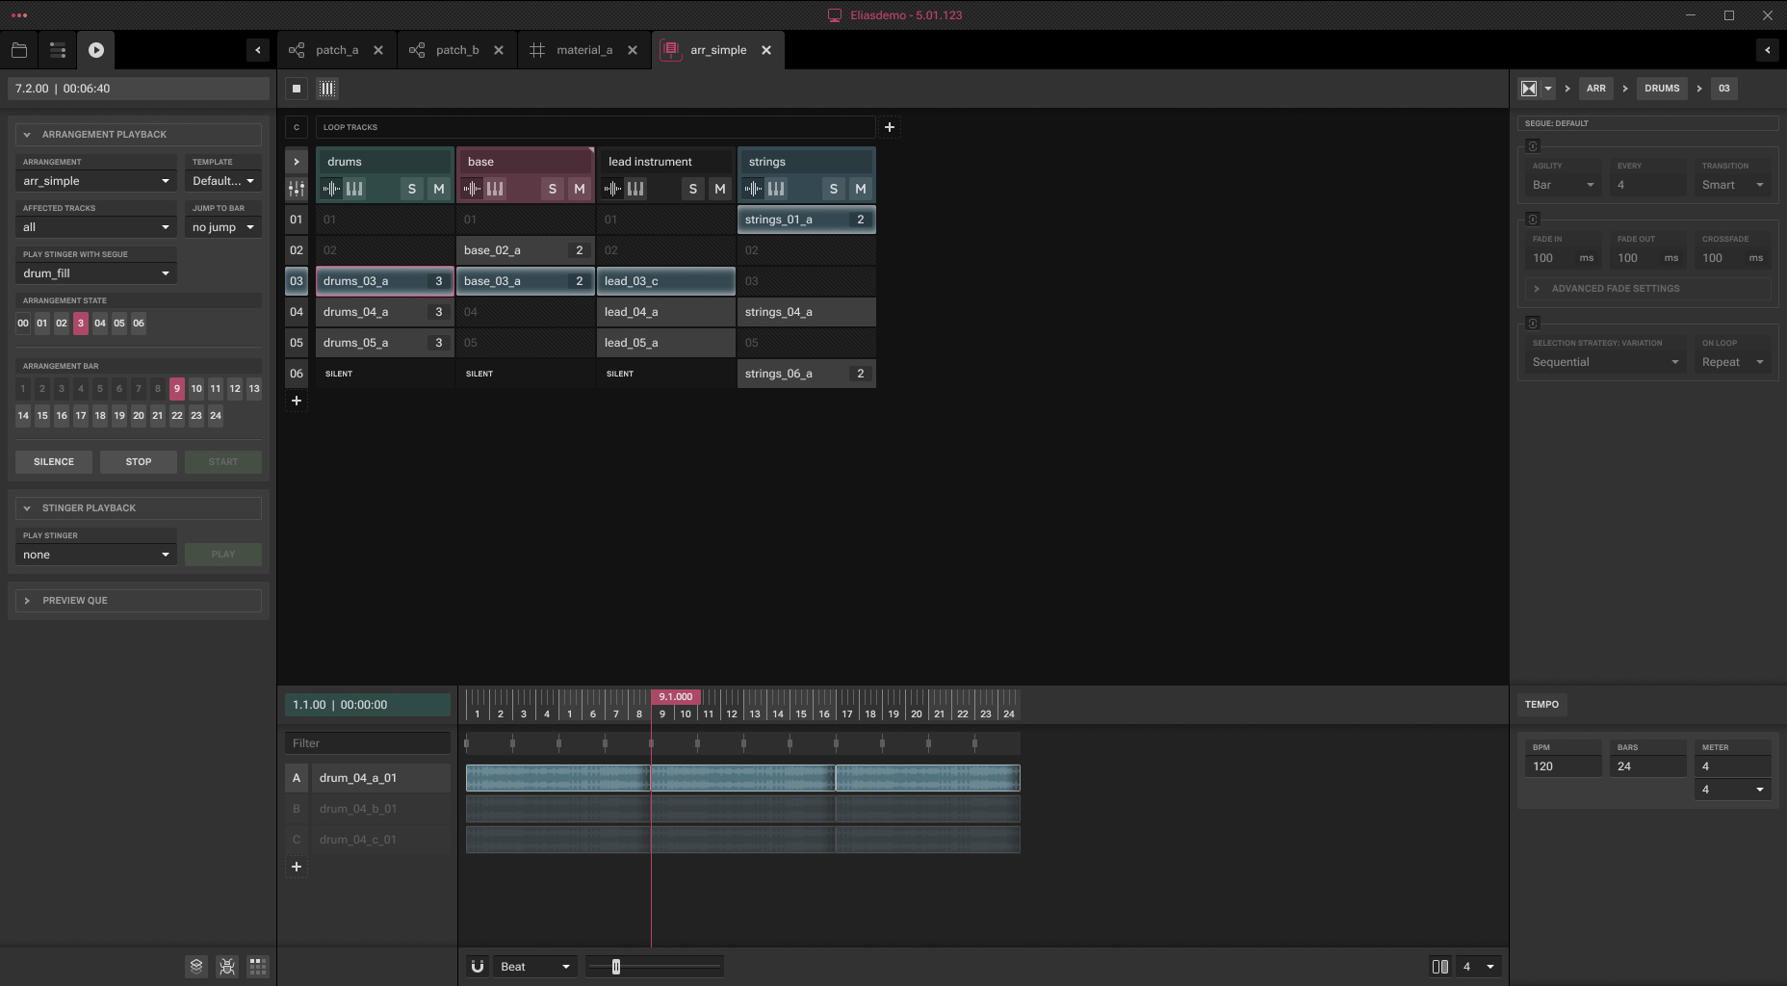Click the transition icon in the breadcrumb
The height and width of the screenshot is (986, 1787).
click(x=1529, y=89)
